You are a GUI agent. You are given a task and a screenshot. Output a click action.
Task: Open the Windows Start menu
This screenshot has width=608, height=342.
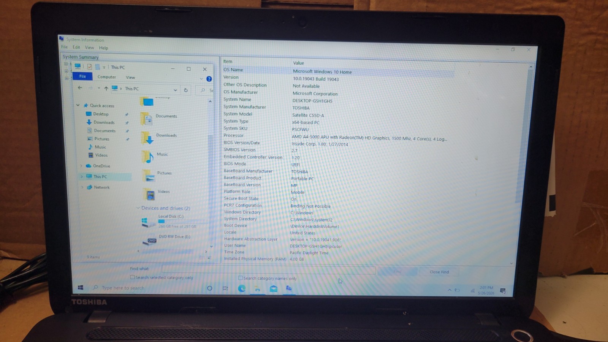click(x=81, y=288)
